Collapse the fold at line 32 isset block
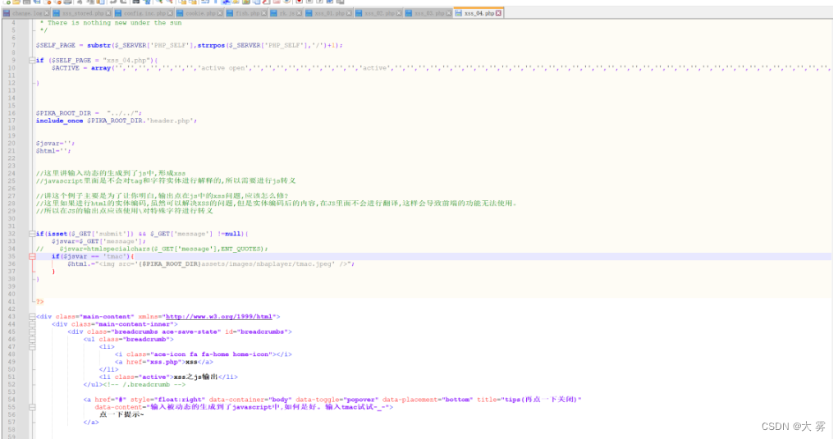Screen dimensions: 838x439 (x=32, y=233)
